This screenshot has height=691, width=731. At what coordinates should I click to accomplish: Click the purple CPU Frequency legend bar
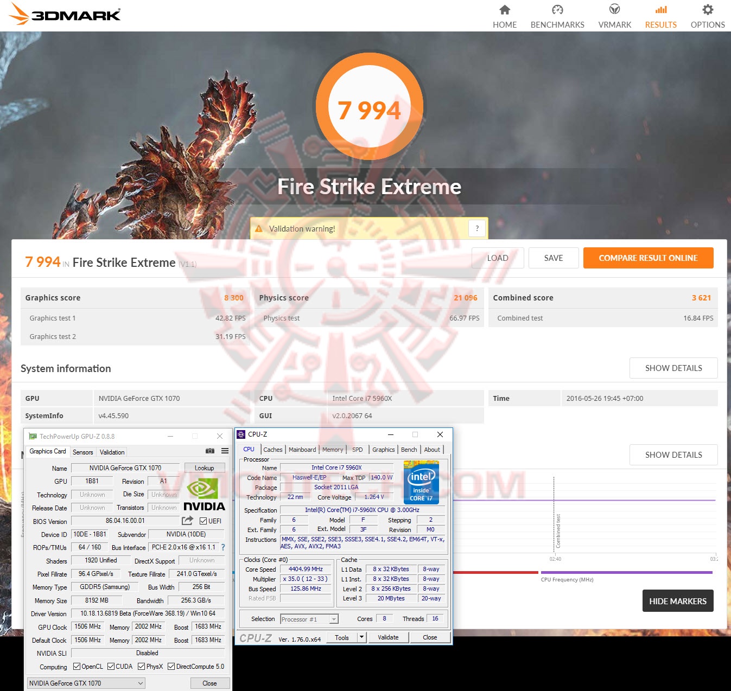coord(626,572)
